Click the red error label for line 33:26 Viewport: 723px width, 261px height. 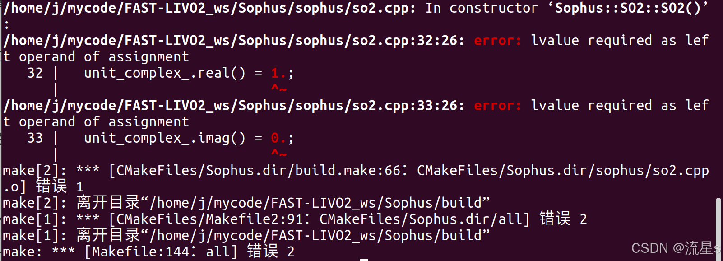498,106
